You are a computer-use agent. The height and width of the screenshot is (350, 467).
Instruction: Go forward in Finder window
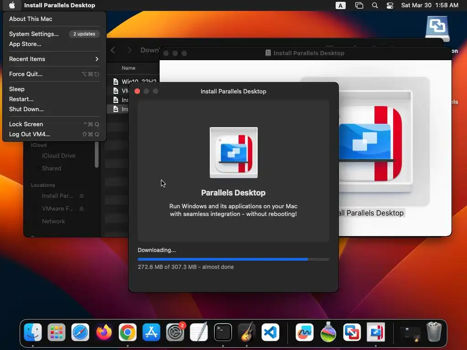click(129, 50)
